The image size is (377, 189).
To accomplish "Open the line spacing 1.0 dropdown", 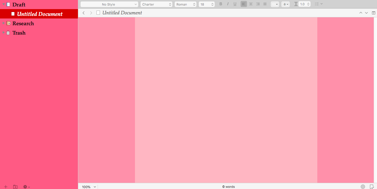I will click(x=305, y=4).
